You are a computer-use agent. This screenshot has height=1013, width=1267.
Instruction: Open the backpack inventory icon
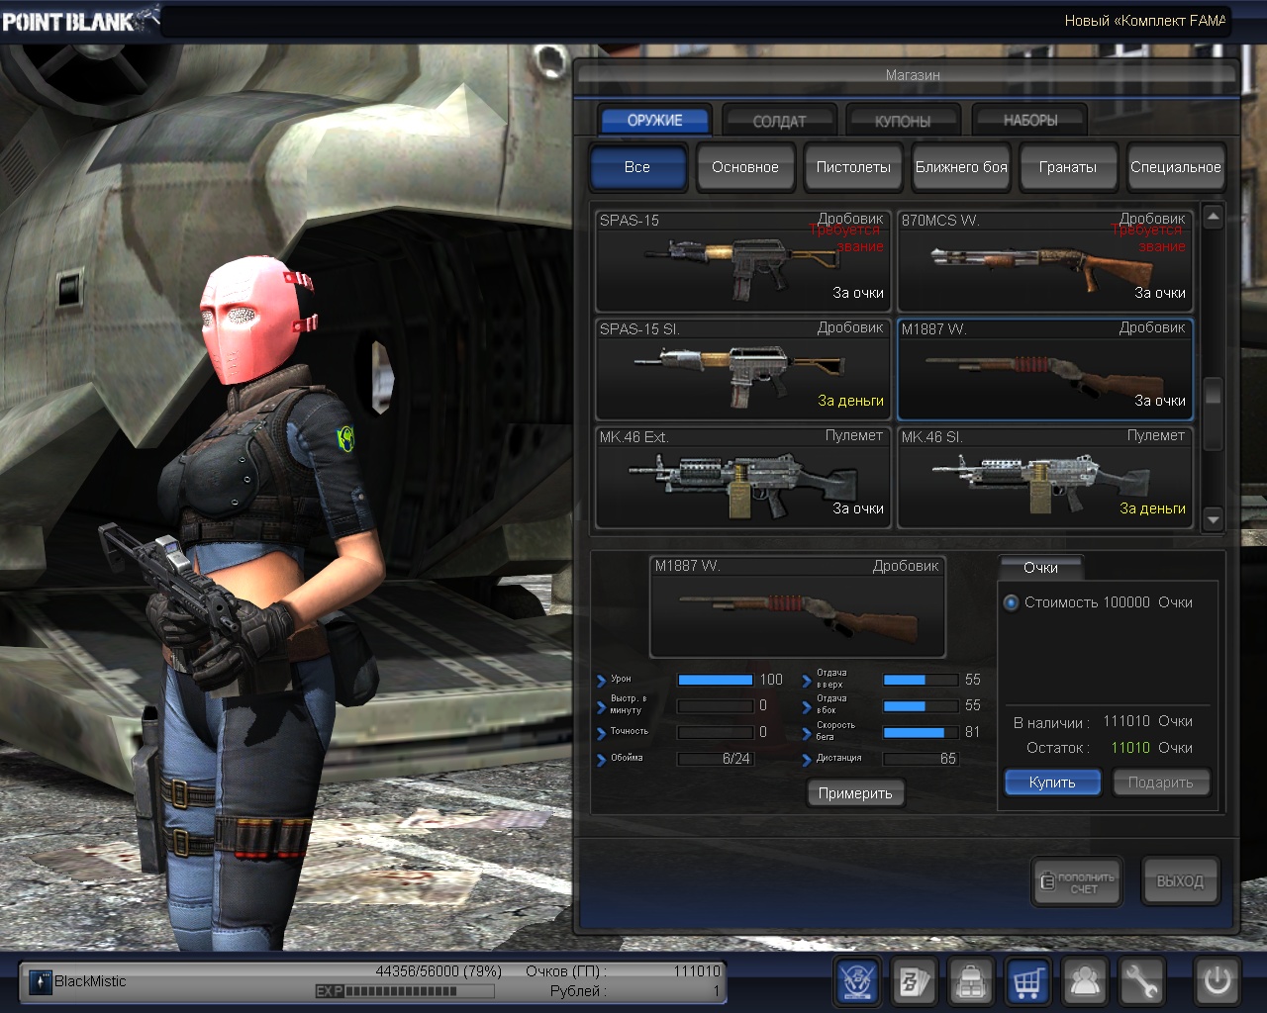[971, 981]
